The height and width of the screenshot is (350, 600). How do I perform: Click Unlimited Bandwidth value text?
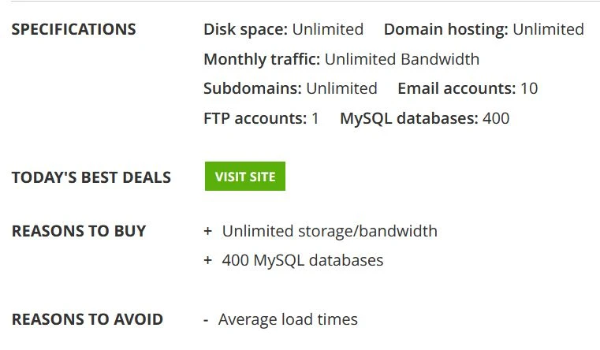tap(402, 59)
